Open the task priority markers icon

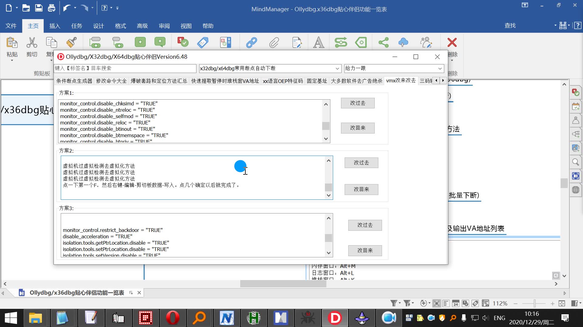coord(183,42)
